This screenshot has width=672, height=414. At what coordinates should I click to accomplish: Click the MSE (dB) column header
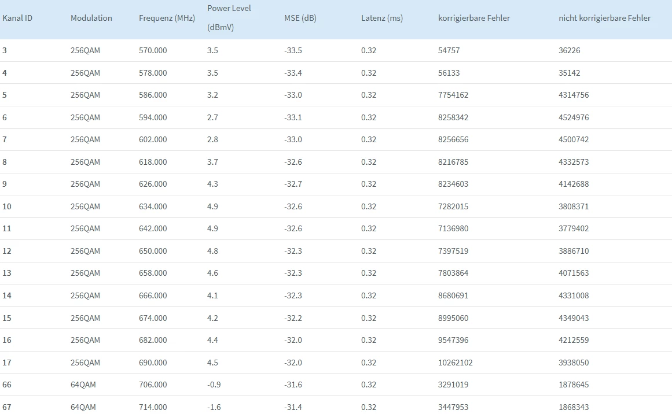pyautogui.click(x=300, y=18)
